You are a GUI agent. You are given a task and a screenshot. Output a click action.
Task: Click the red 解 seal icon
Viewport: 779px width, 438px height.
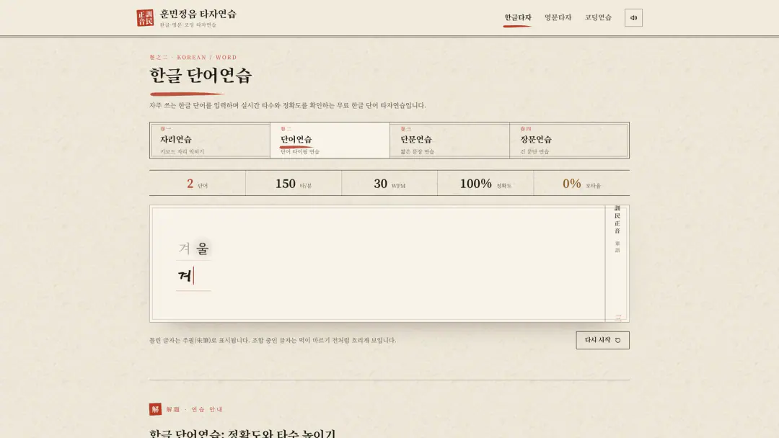[x=156, y=409]
